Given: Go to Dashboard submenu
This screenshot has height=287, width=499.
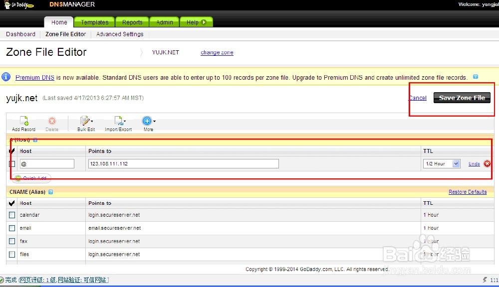Looking at the screenshot, I should point(20,34).
